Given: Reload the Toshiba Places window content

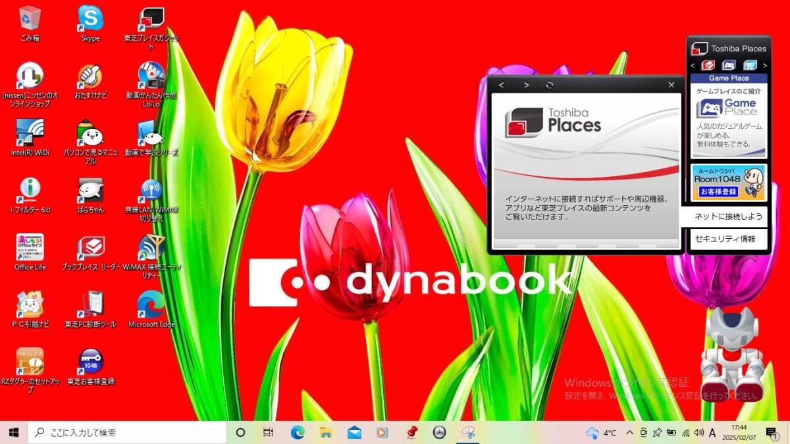Looking at the screenshot, I should [x=550, y=85].
